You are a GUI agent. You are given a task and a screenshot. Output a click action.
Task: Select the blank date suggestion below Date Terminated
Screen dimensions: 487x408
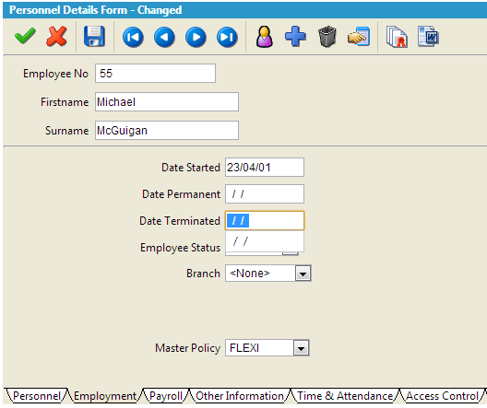pos(265,241)
